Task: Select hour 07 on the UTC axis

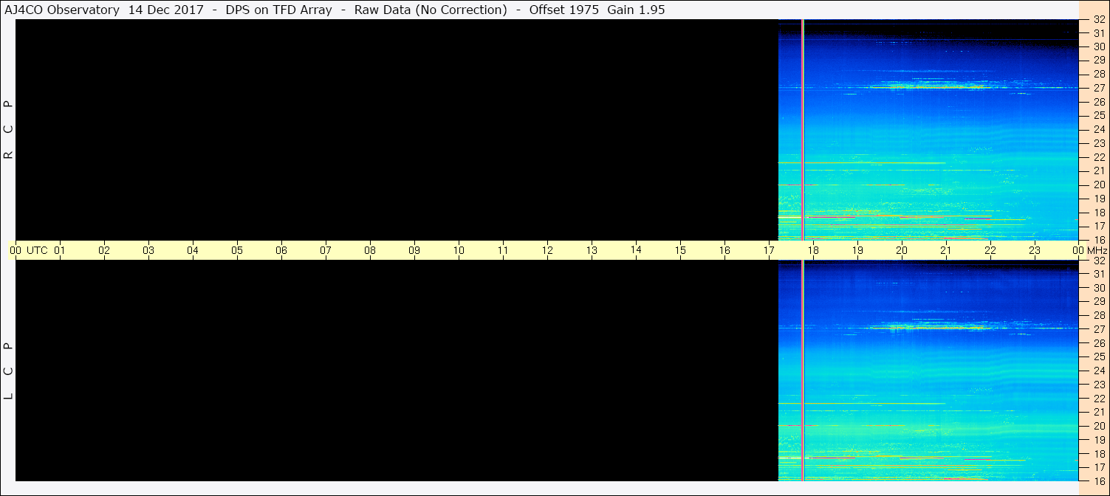Action: click(x=326, y=250)
